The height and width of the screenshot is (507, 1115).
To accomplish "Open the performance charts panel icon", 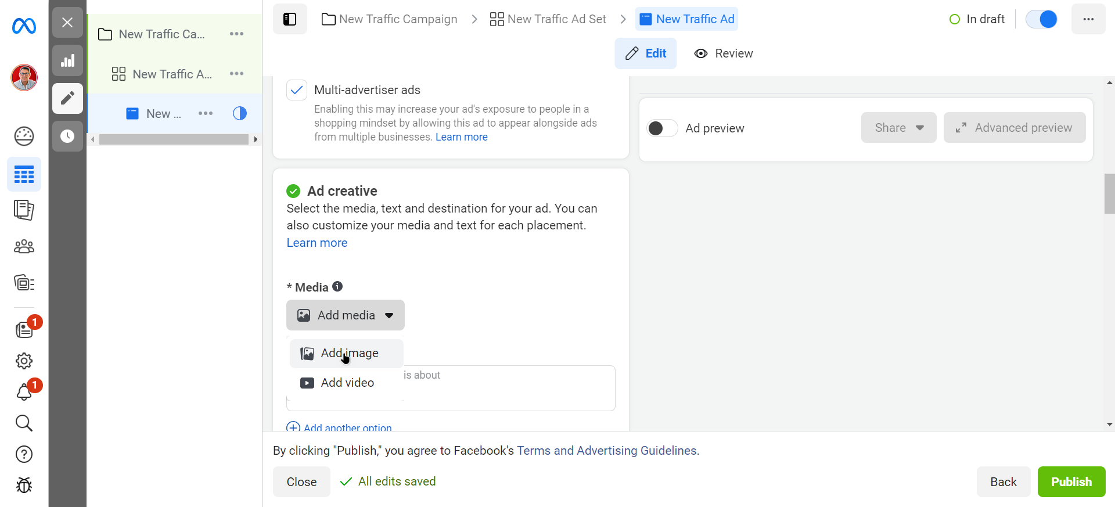I will point(67,61).
